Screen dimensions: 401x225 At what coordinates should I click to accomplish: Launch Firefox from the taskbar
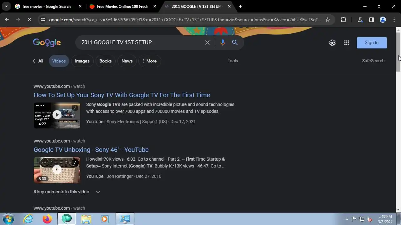[47, 219]
